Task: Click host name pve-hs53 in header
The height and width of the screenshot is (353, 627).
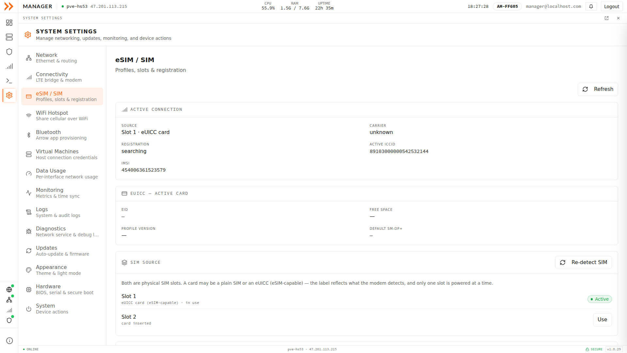Action: point(77,7)
